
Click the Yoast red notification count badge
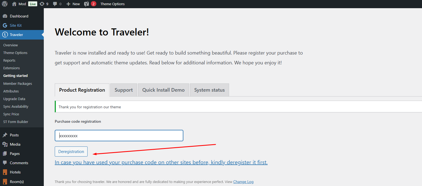pos(93,4)
